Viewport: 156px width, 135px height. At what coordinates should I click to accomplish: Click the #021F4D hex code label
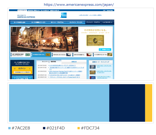point(56,128)
